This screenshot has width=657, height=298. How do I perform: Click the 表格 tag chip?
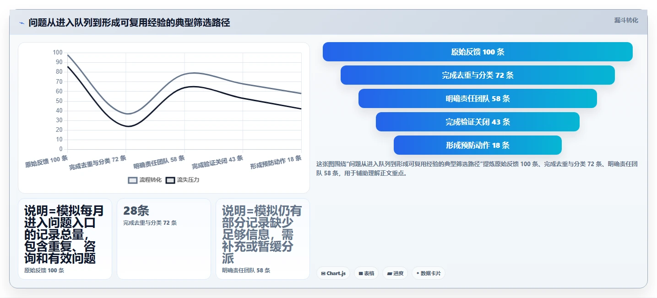tap(366, 273)
